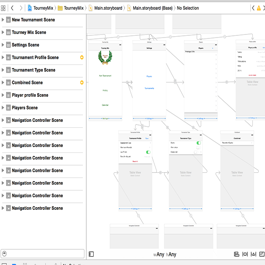Image resolution: width=265 pixels, height=265 pixels.
Task: Open Resolve Auto Layout Issues button
Action: (254, 254)
